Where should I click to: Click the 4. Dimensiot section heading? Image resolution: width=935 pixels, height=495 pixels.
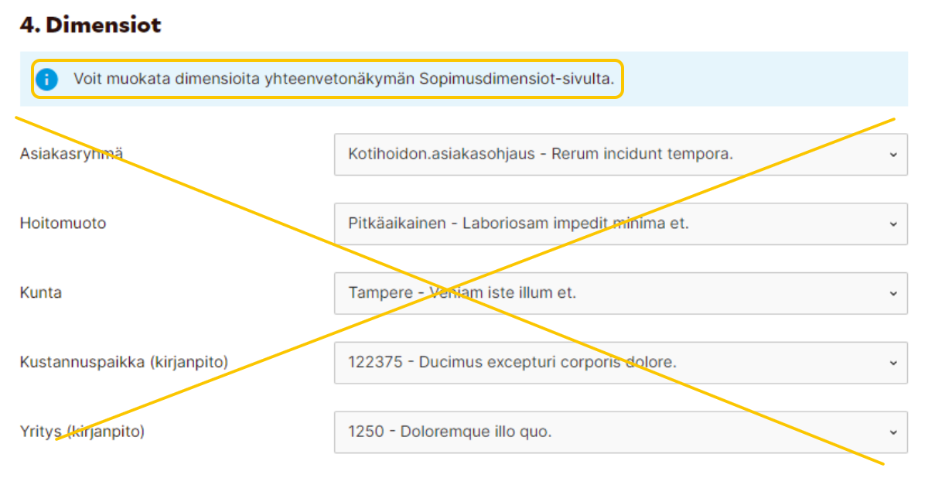pos(90,25)
